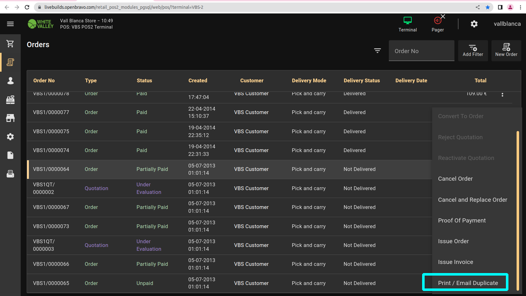Choose Issue Invoice from context menu

pos(455,262)
